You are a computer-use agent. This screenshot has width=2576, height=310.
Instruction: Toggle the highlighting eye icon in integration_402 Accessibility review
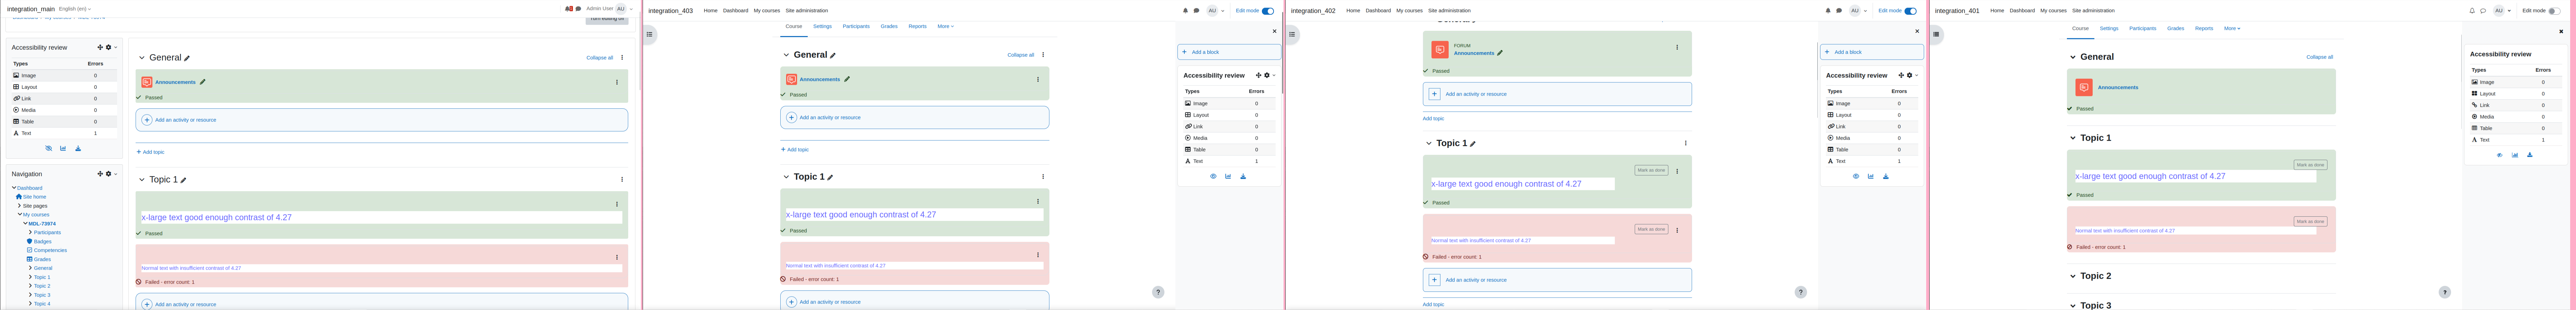[1856, 176]
